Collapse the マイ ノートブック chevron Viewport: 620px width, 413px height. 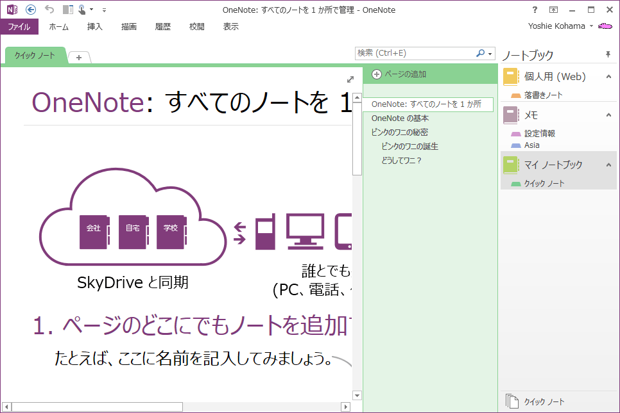(608, 165)
